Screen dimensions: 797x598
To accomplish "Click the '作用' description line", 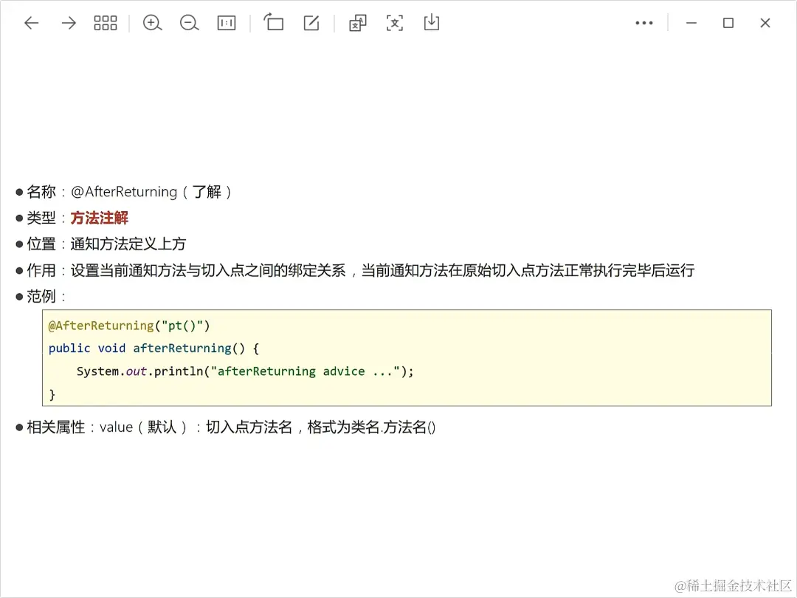I will (x=355, y=270).
